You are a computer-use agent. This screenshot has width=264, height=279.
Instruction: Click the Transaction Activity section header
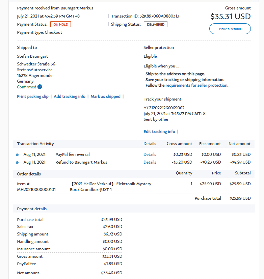click(35, 144)
